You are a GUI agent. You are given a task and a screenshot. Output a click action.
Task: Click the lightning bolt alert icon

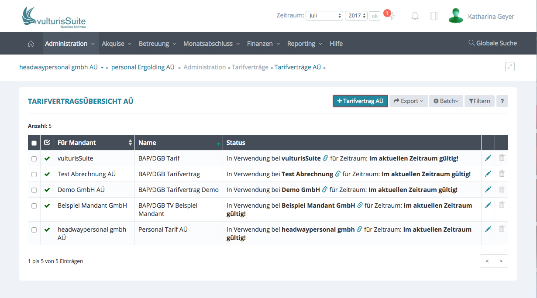pyautogui.click(x=392, y=17)
